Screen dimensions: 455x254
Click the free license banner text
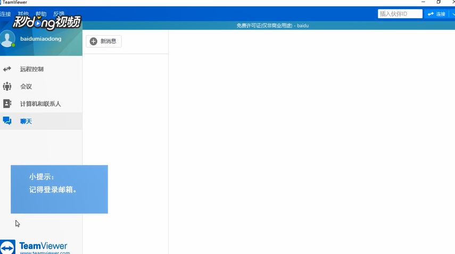pyautogui.click(x=272, y=26)
